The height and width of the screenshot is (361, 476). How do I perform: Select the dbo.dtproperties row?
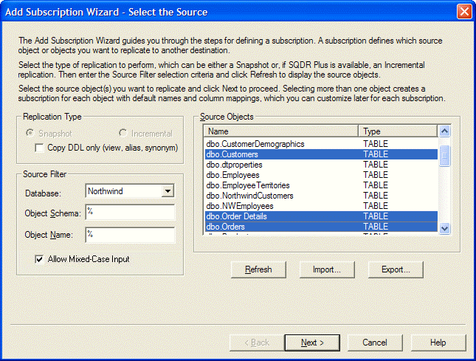(x=321, y=165)
